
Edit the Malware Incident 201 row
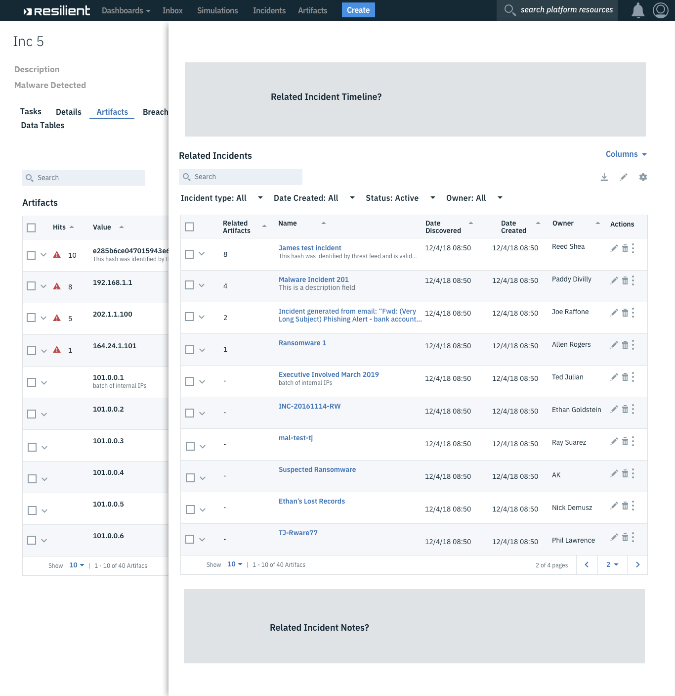(x=614, y=280)
